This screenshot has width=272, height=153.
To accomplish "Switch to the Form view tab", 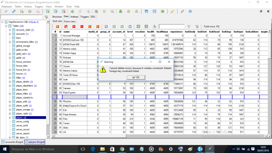I will [70, 21].
